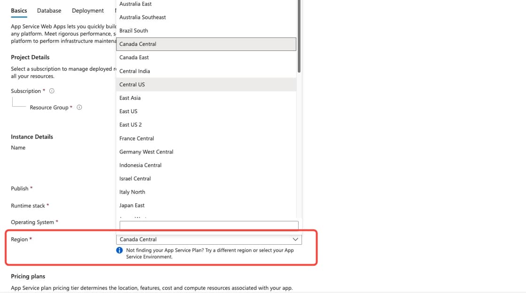Open the Basics tab
Screen dimensions: 526x294
19,10
